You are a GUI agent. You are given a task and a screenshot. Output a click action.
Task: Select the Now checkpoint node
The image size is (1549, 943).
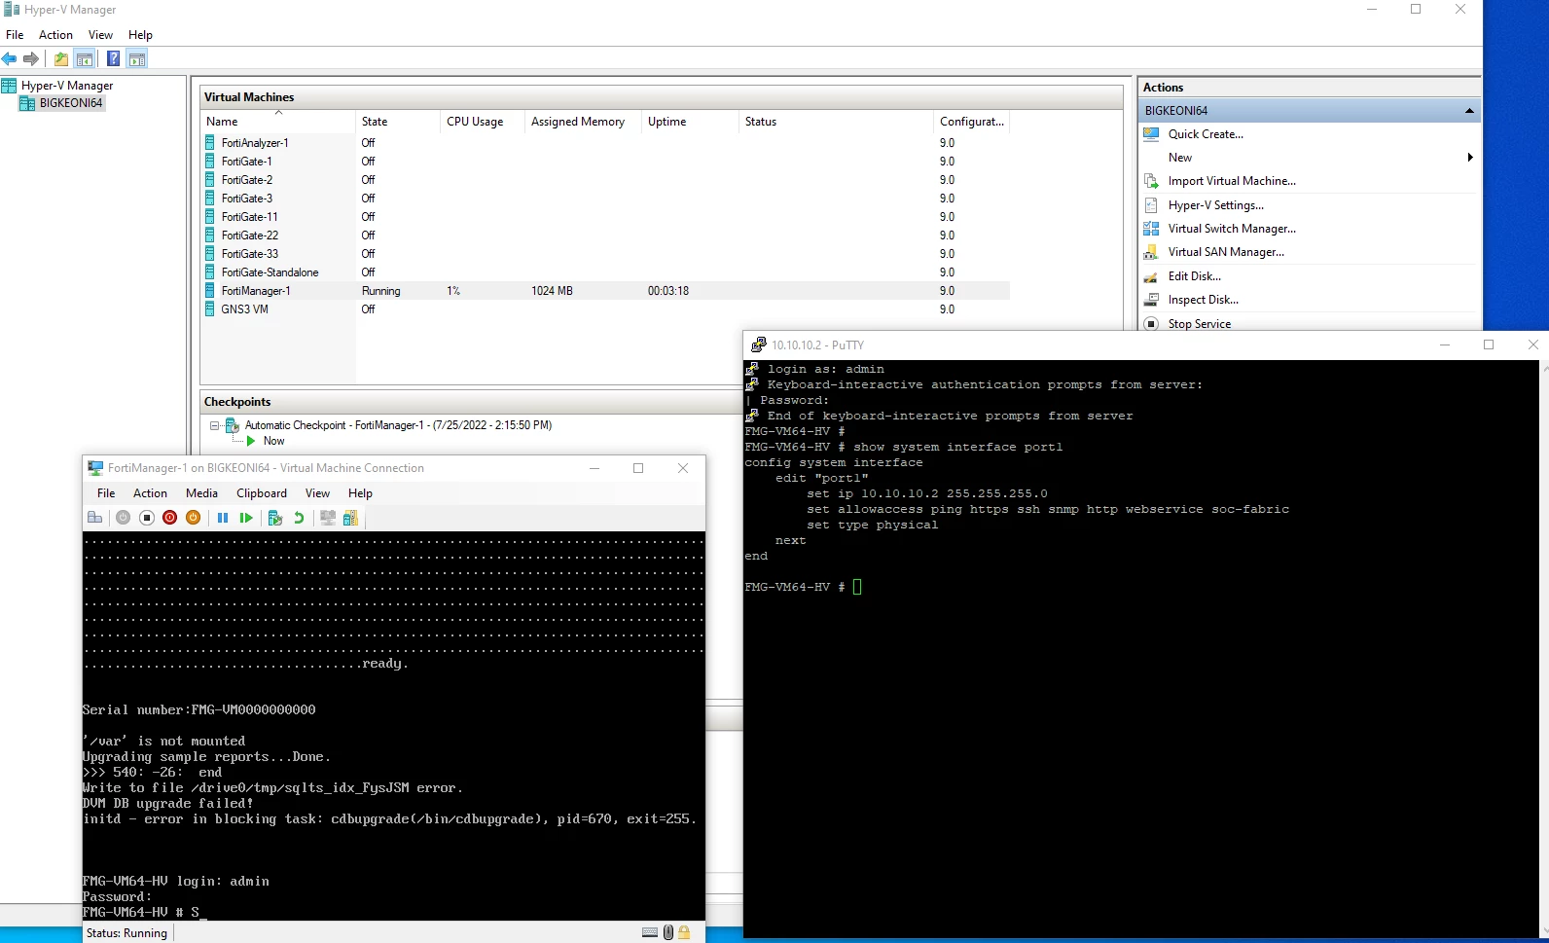(273, 441)
